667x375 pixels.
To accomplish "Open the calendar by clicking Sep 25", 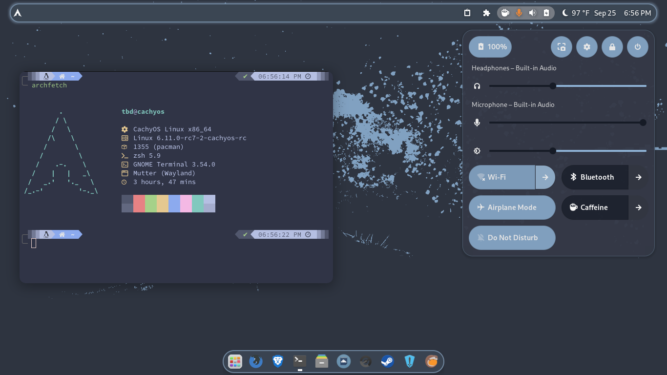I will [x=605, y=13].
